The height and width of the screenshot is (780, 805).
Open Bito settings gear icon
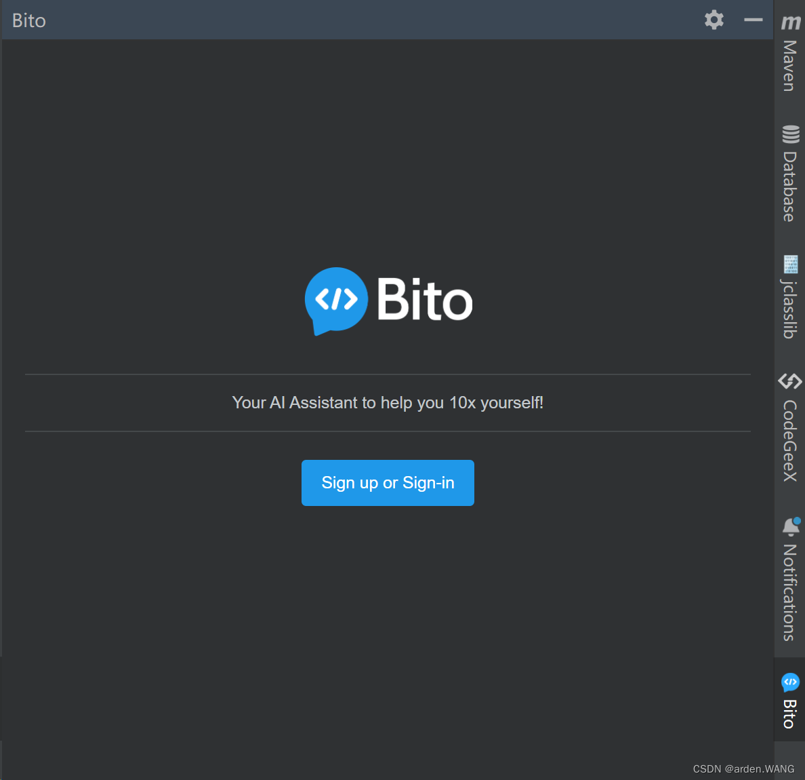coord(714,20)
